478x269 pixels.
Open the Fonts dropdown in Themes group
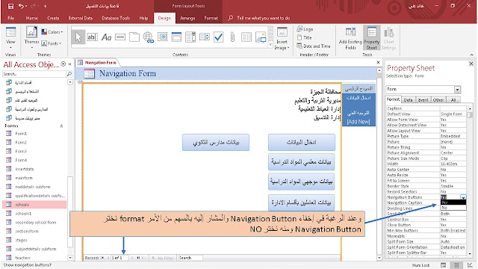pyautogui.click(x=52, y=43)
